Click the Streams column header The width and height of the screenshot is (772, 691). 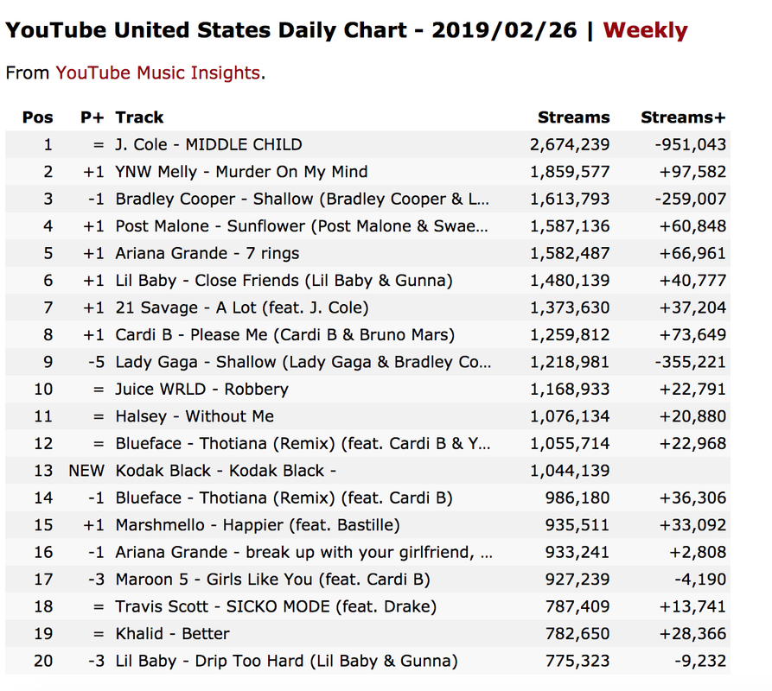[573, 117]
